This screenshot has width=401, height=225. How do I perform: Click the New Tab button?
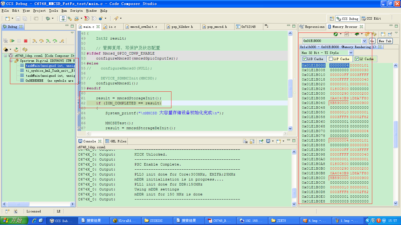pyautogui.click(x=385, y=41)
